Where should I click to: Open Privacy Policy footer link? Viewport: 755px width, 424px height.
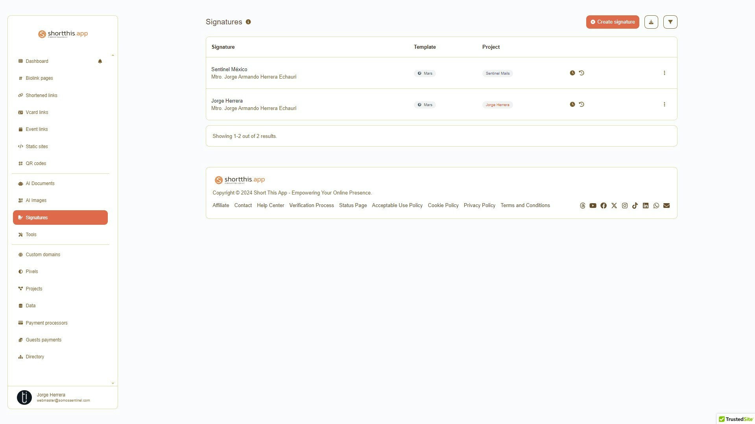[480, 206]
